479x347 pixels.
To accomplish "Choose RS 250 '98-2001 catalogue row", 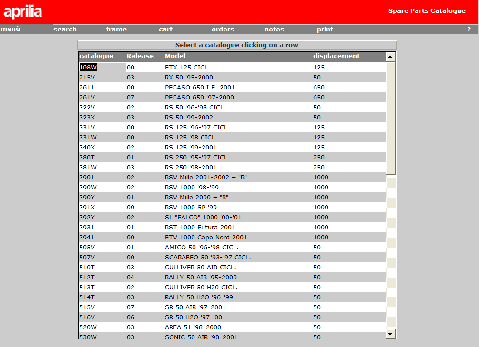I will click(x=191, y=168).
